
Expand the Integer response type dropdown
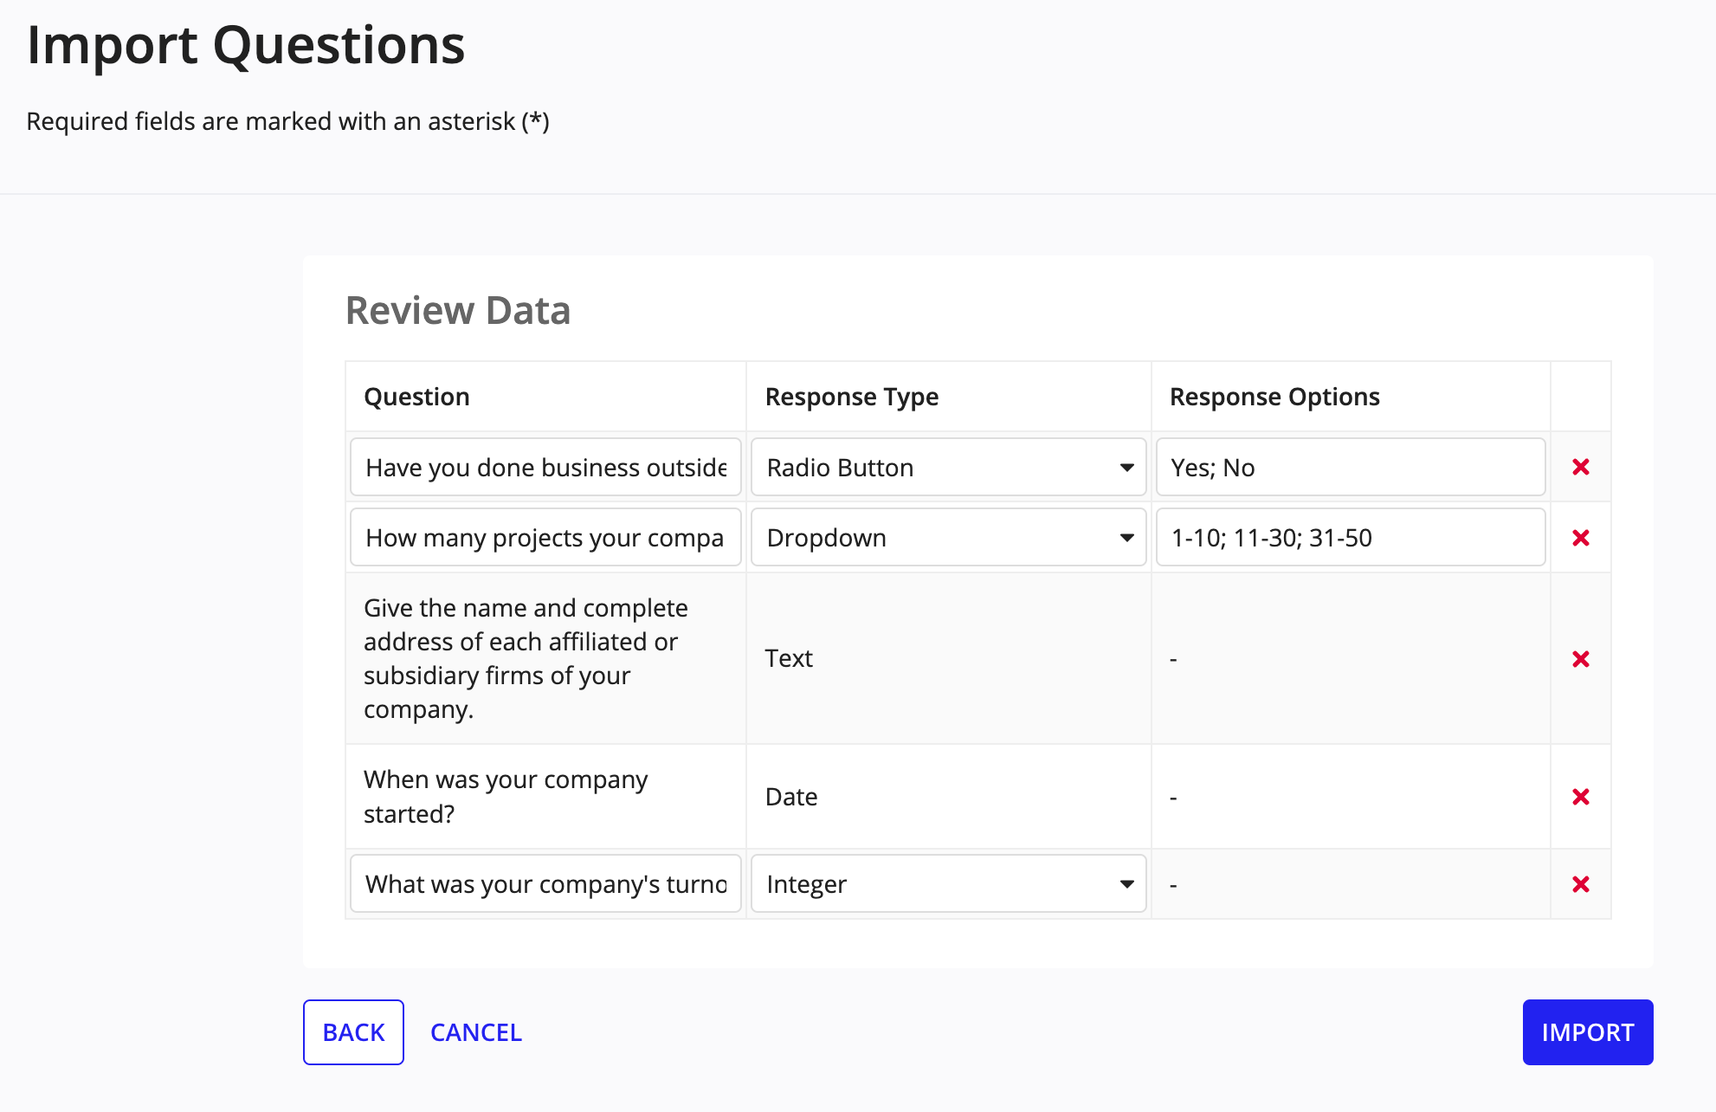click(1127, 884)
